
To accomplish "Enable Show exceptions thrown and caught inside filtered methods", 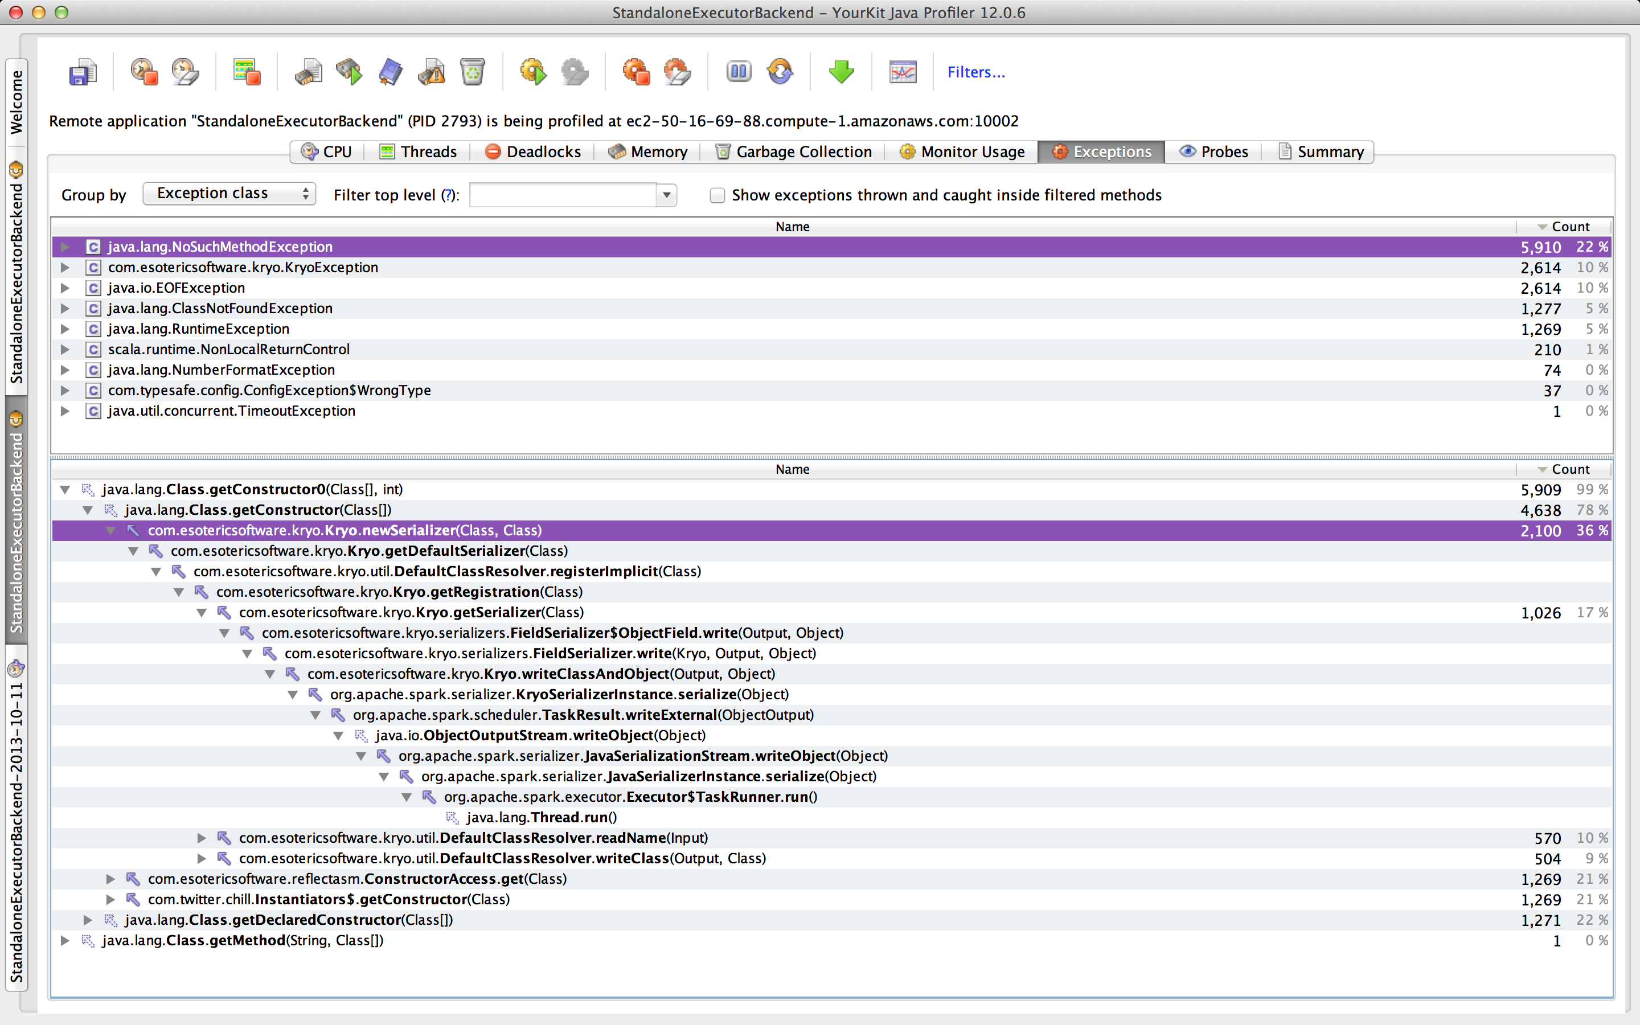I will point(717,195).
